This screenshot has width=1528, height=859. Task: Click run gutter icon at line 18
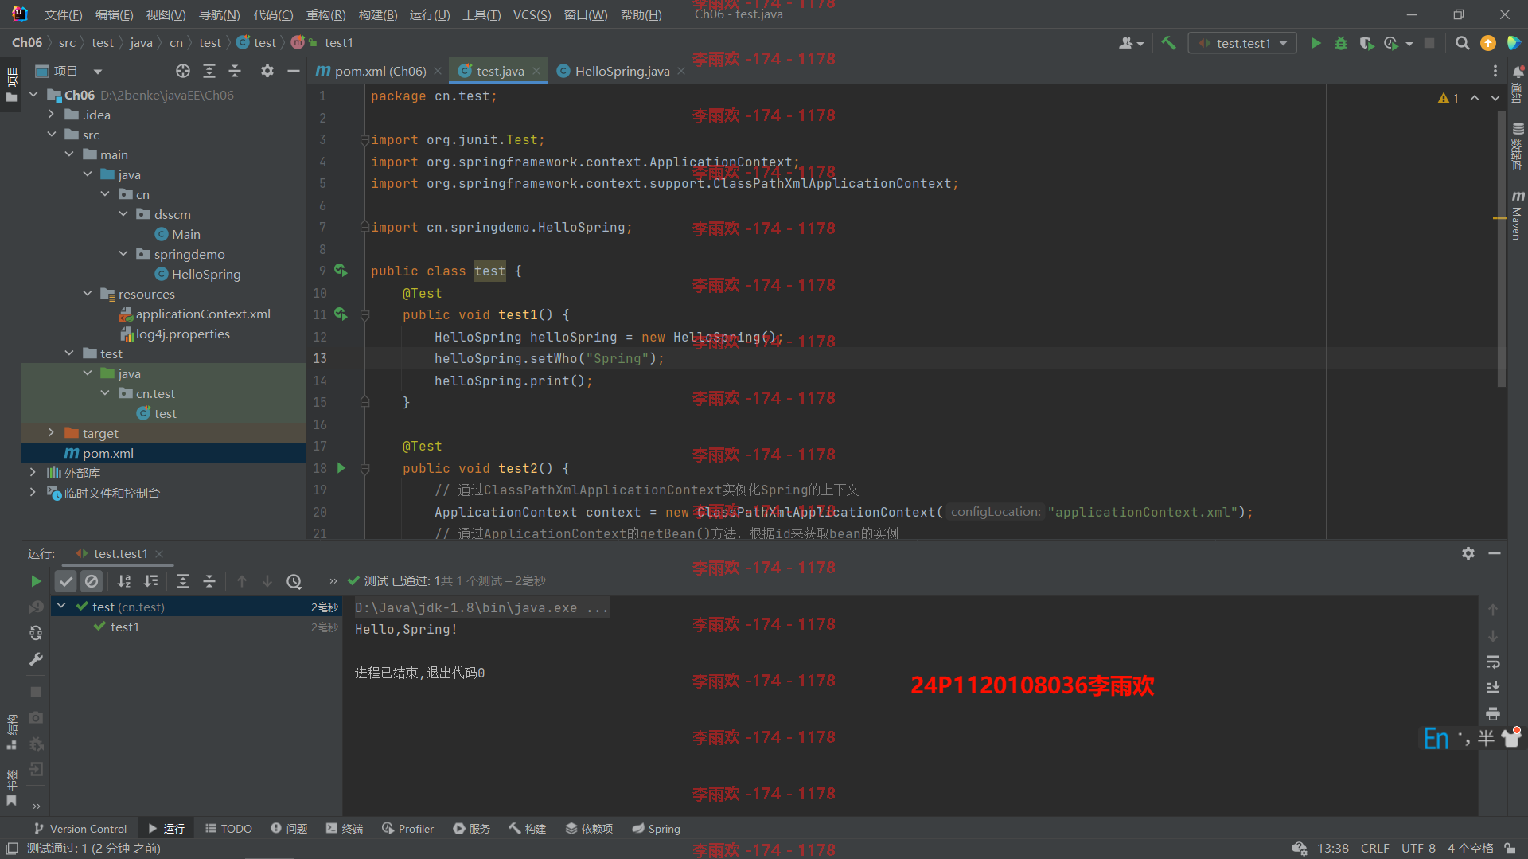tap(341, 468)
